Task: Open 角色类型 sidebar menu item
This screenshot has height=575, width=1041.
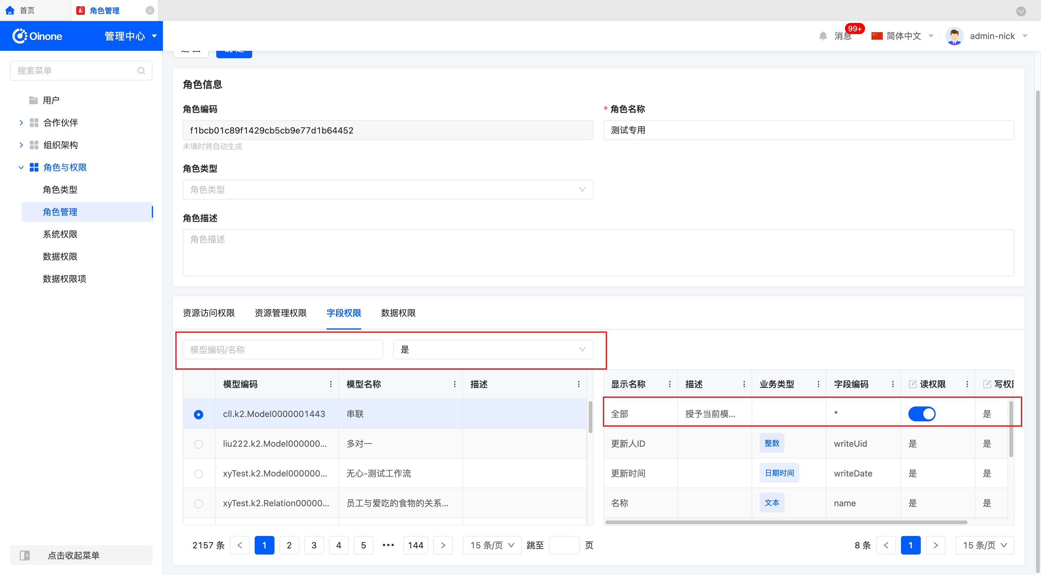Action: click(x=60, y=190)
